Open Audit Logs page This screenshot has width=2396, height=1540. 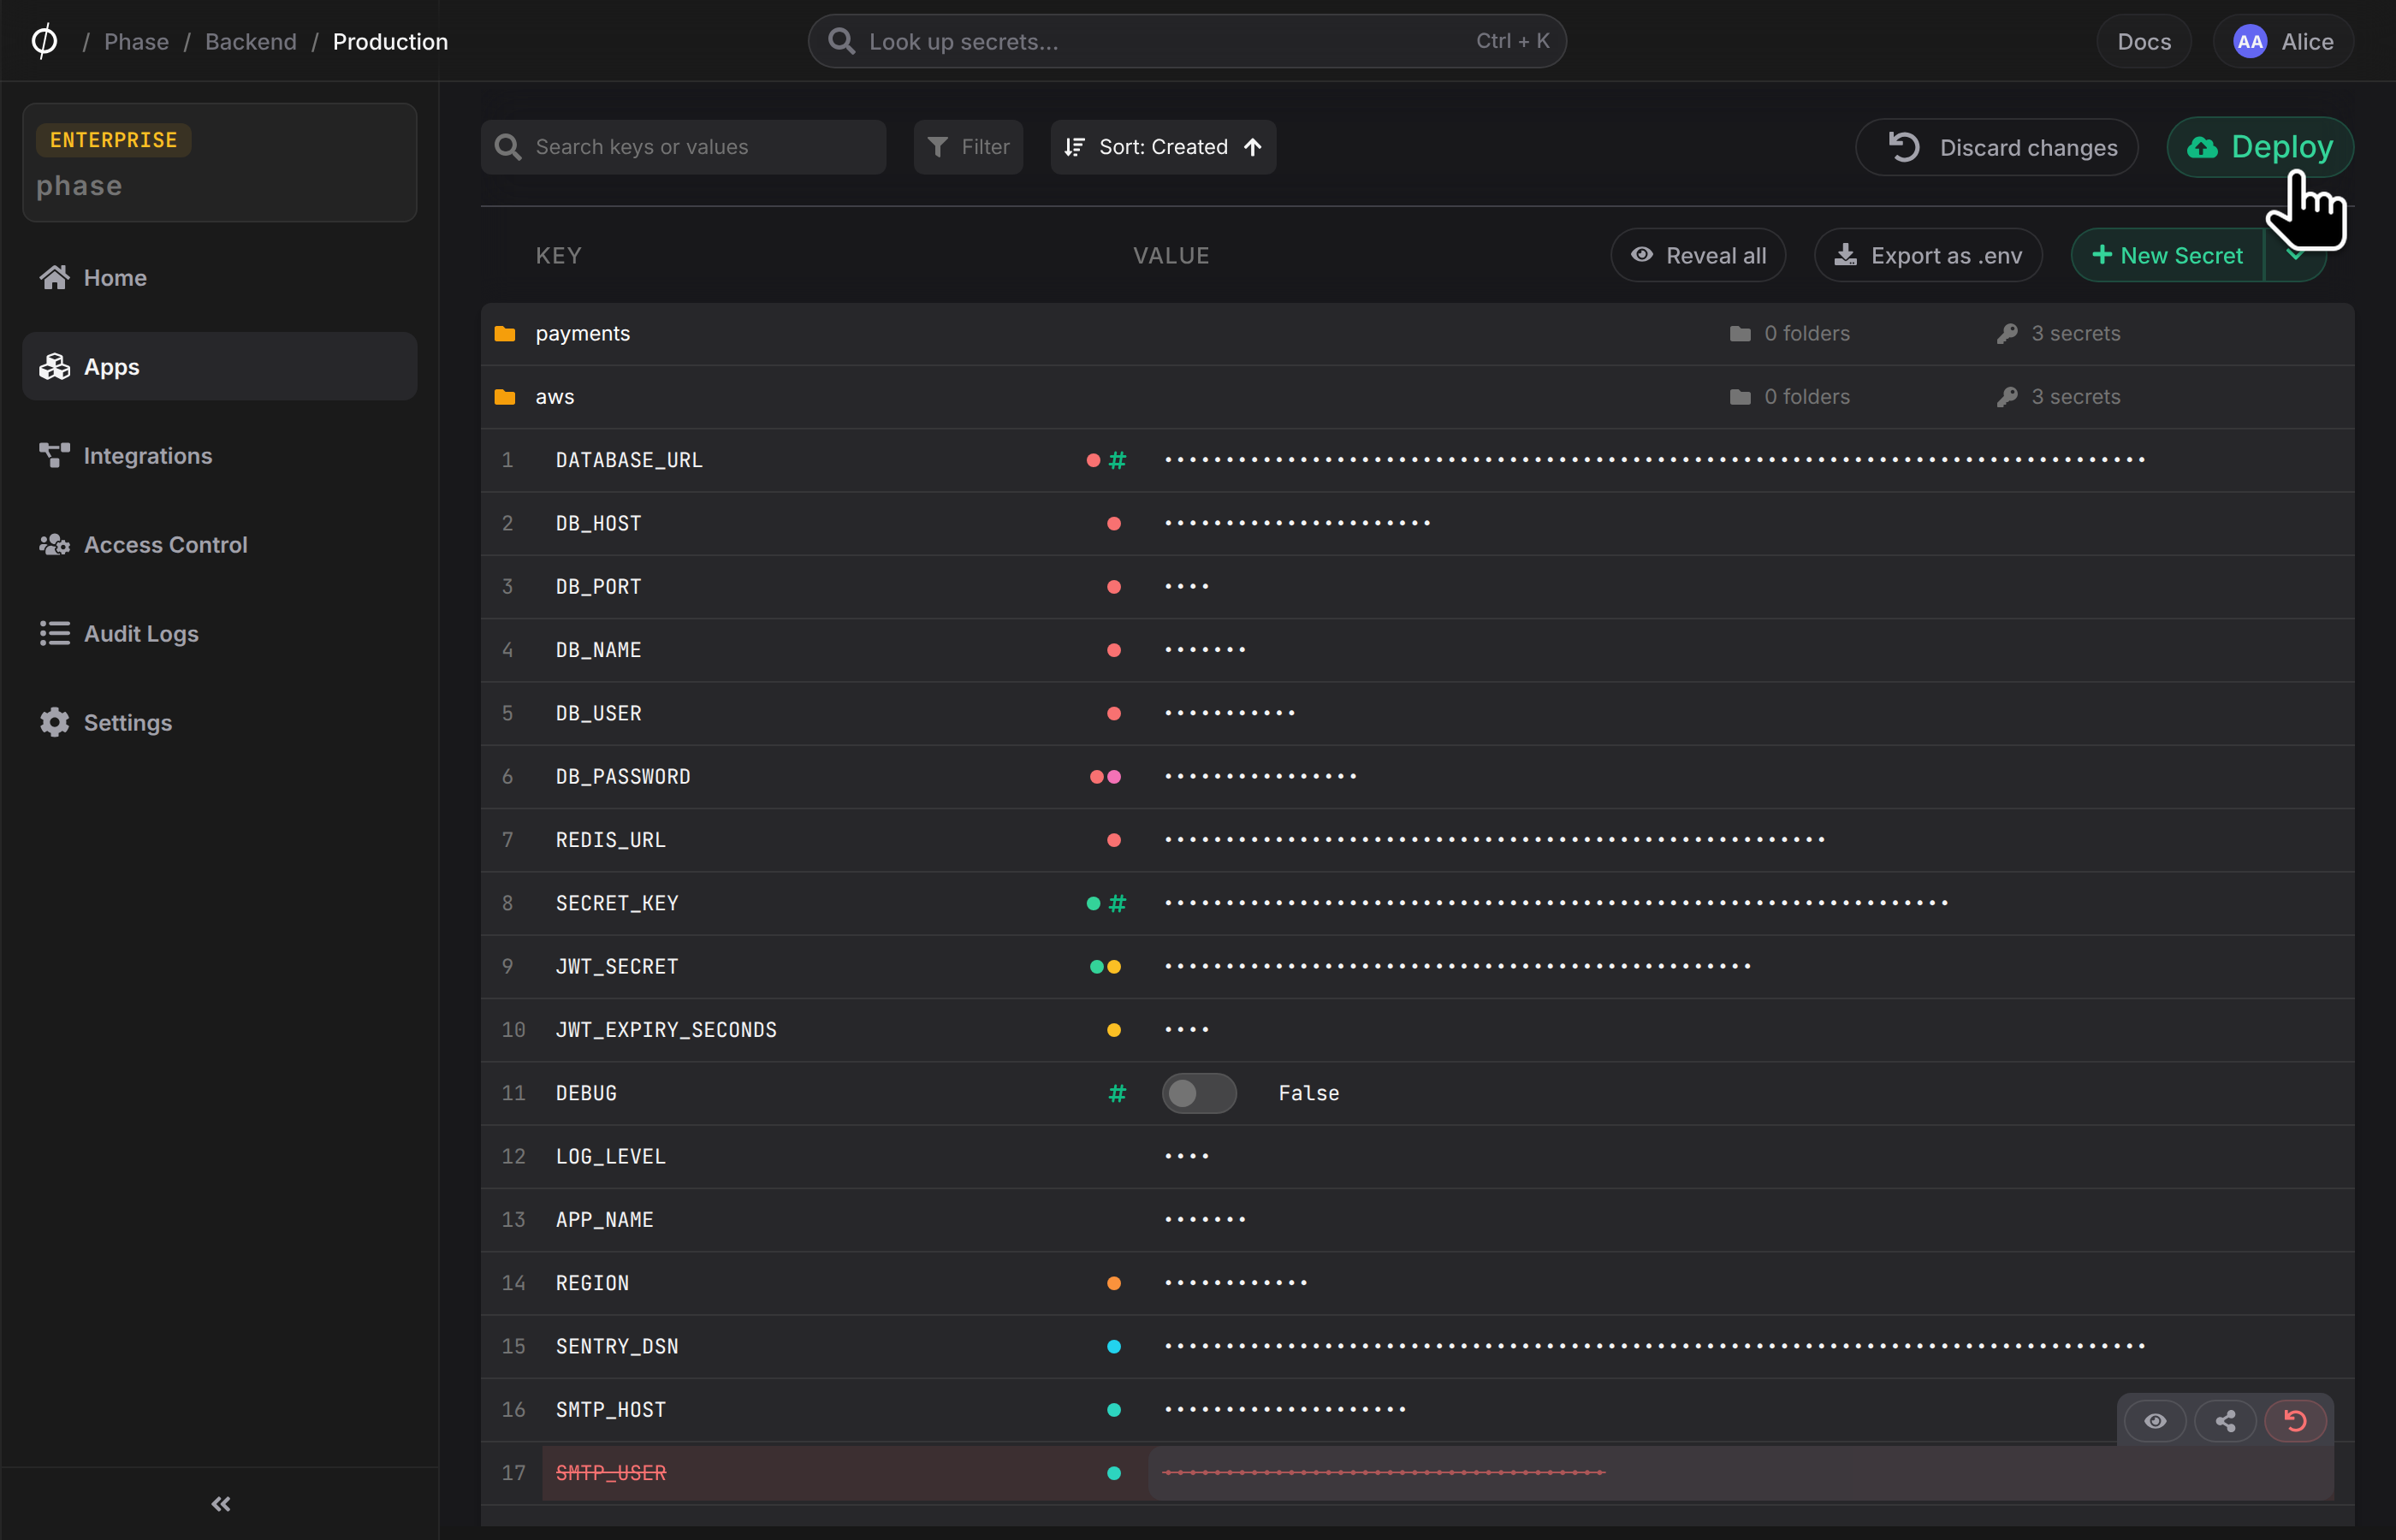(219, 633)
